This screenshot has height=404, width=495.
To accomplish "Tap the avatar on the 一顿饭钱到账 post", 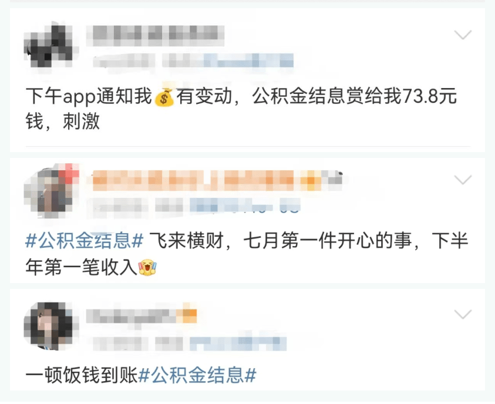I will click(48, 326).
